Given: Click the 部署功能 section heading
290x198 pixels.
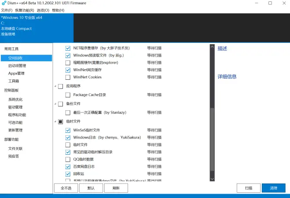Looking at the screenshot, I should point(11,139).
